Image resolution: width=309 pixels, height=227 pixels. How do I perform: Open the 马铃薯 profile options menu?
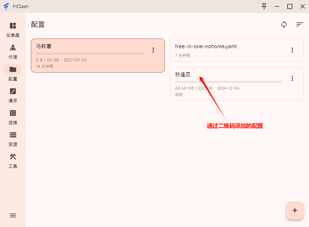(x=153, y=50)
